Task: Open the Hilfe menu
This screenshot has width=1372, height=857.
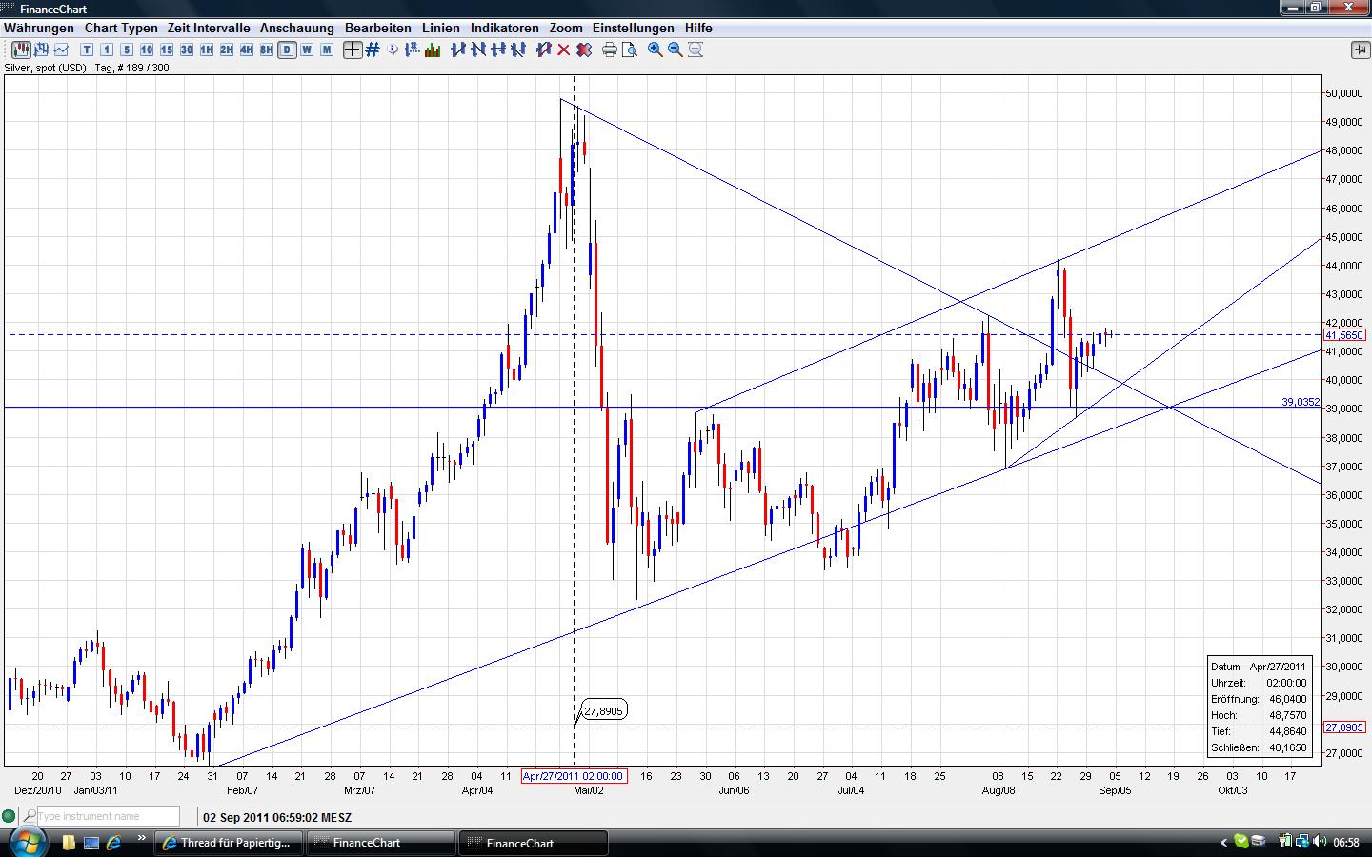Action: coord(698,28)
